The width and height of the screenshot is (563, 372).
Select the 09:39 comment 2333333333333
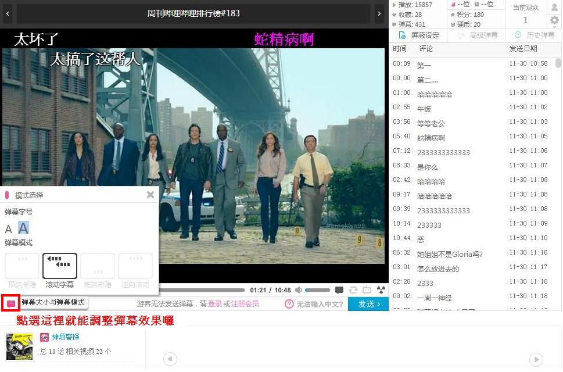click(472, 210)
